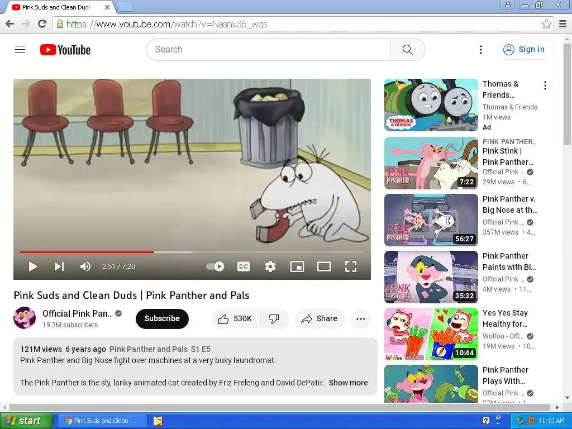
Task: Dislike the video
Action: [274, 319]
